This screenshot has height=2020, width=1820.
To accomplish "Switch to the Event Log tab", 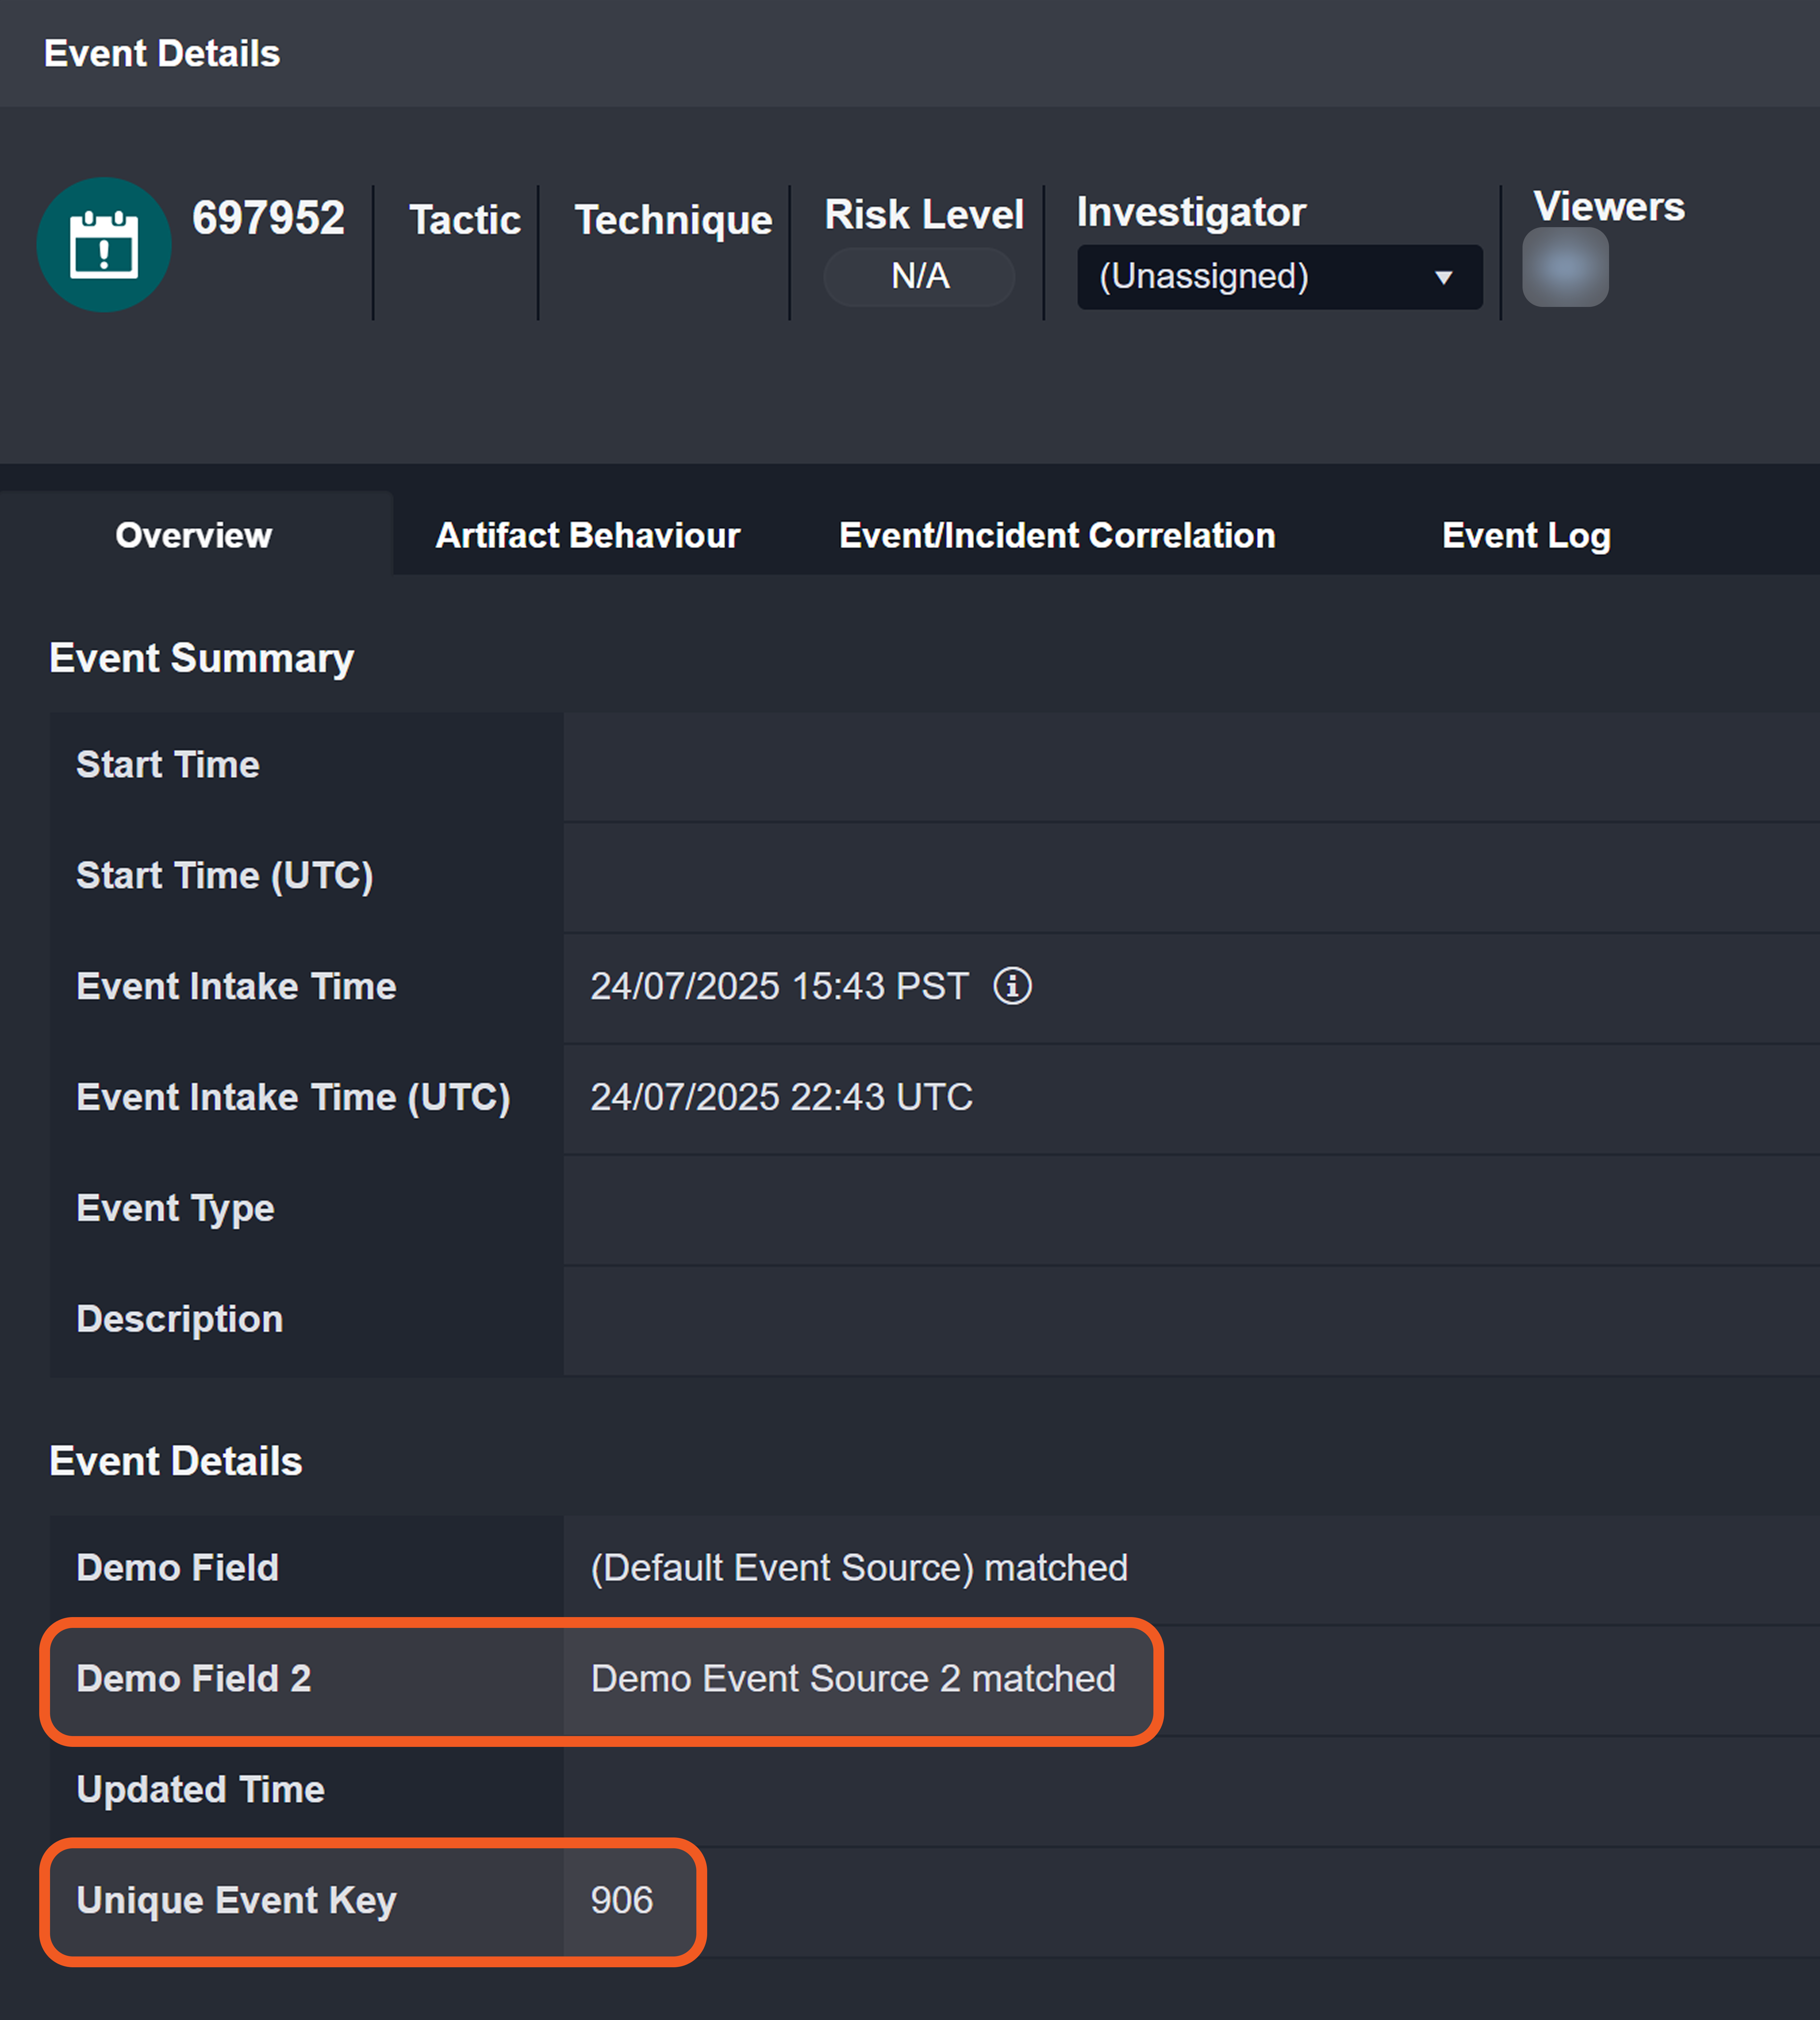I will click(x=1526, y=535).
